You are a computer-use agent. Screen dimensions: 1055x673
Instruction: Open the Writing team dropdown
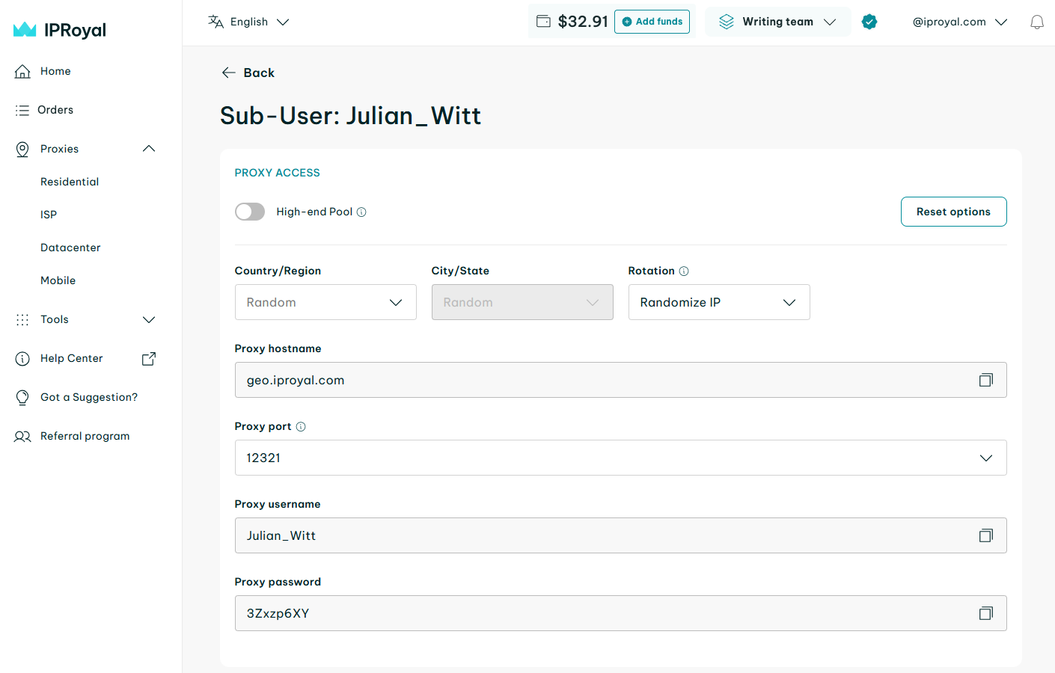[777, 22]
